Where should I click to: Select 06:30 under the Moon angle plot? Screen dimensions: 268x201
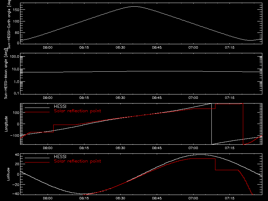click(121, 97)
